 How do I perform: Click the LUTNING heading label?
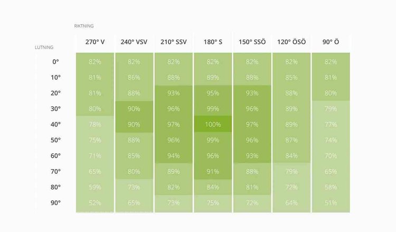43,47
